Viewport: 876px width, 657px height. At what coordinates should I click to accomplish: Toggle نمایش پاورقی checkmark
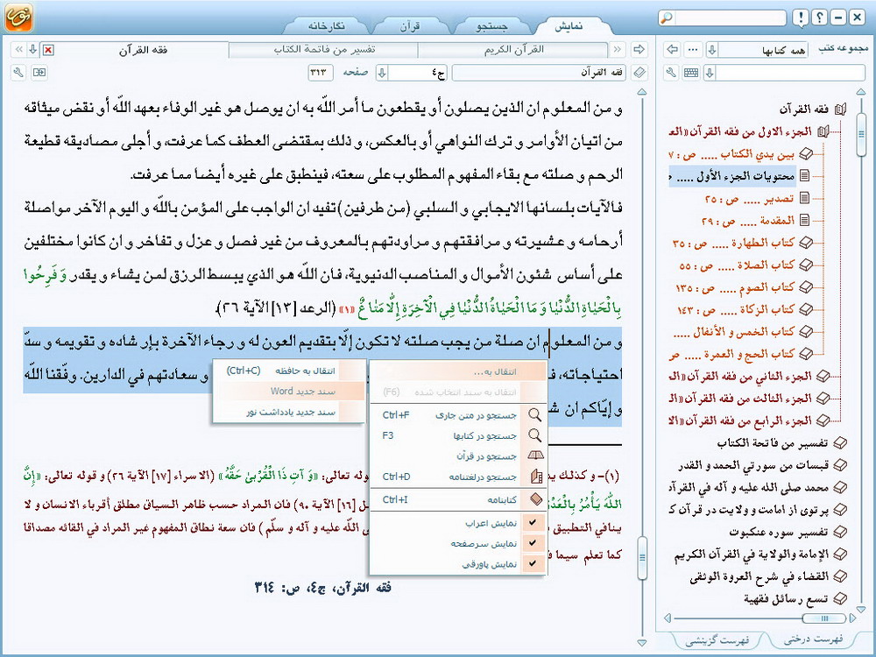[x=532, y=564]
